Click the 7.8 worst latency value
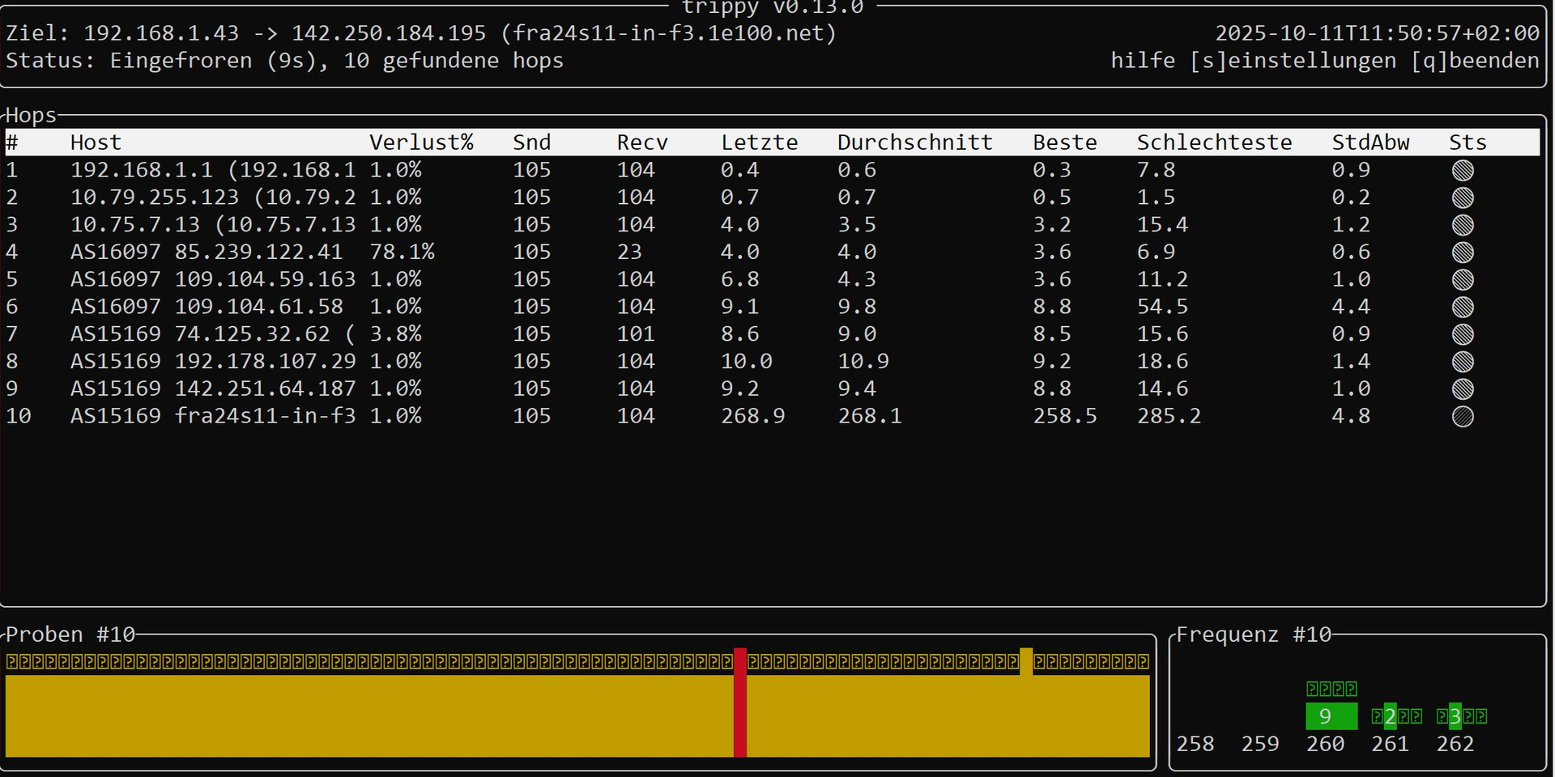Viewport: 1555px width, 777px height. tap(1156, 170)
